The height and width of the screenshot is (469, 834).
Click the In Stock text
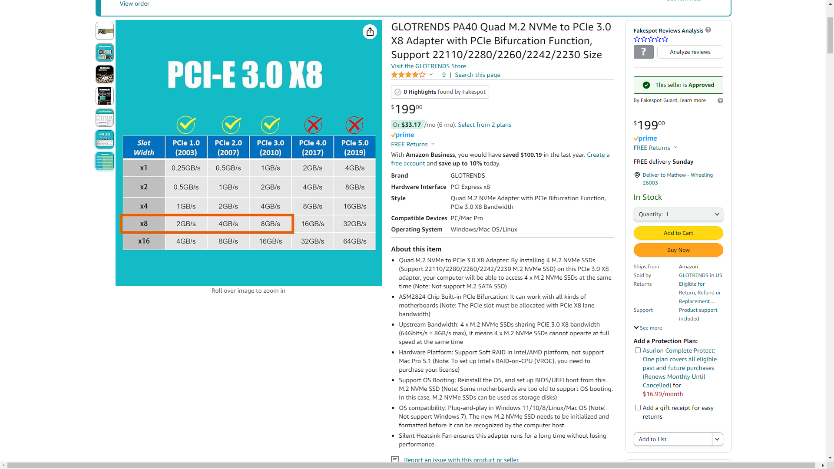tap(647, 197)
